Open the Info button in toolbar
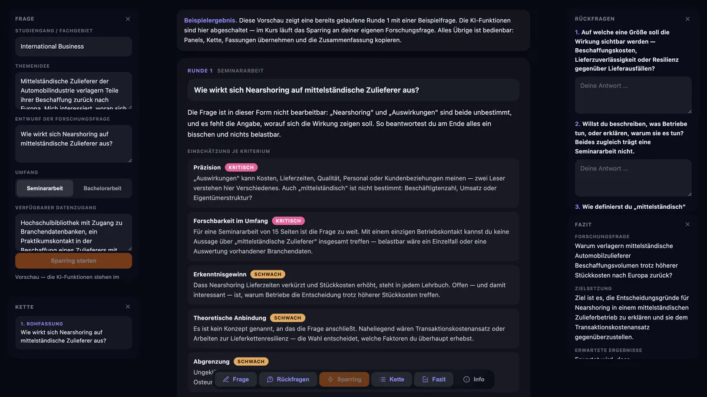The image size is (707, 397). pos(474,379)
